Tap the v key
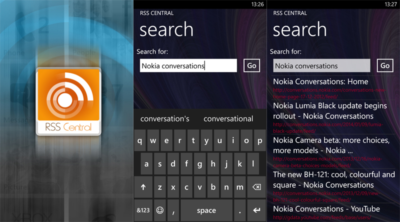The image size is (400, 222). tap(199, 187)
